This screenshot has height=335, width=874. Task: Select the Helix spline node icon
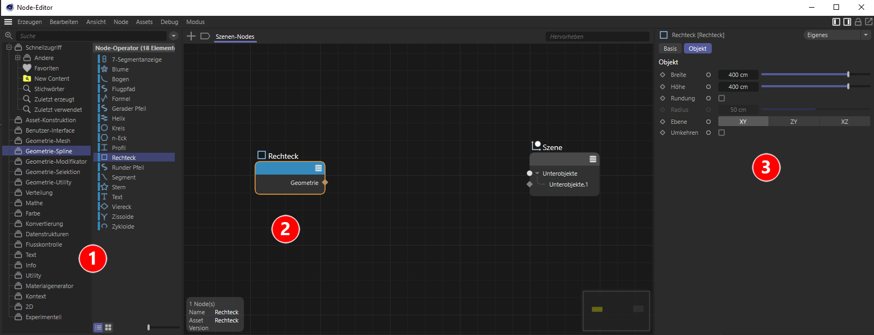tap(104, 118)
